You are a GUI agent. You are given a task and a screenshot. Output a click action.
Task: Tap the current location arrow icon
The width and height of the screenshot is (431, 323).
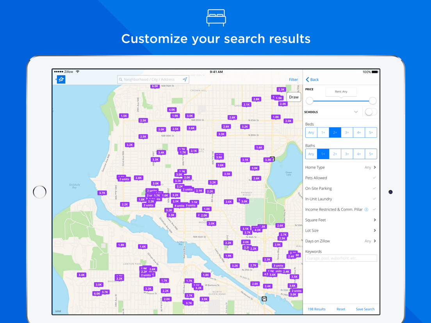[185, 79]
